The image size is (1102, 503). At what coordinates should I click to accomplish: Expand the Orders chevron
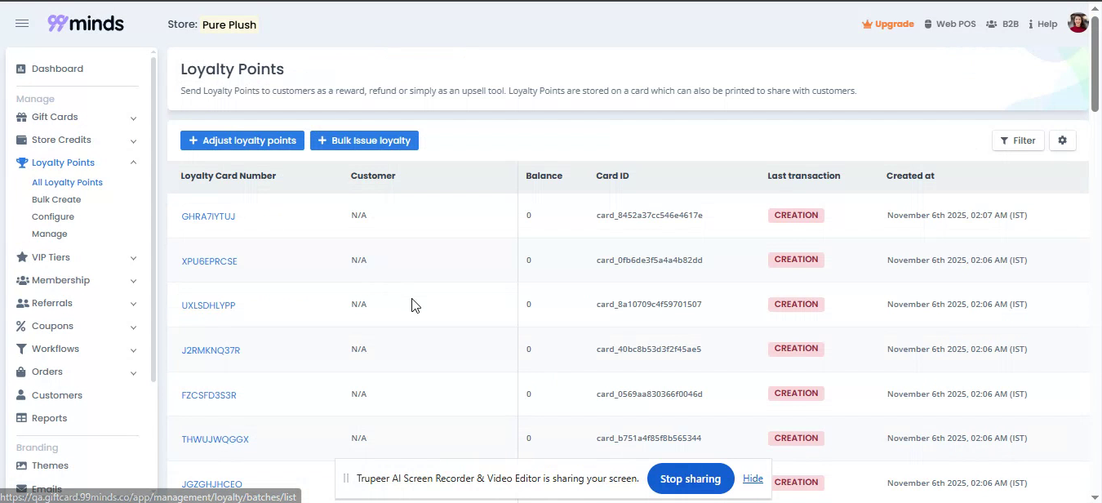coord(133,373)
